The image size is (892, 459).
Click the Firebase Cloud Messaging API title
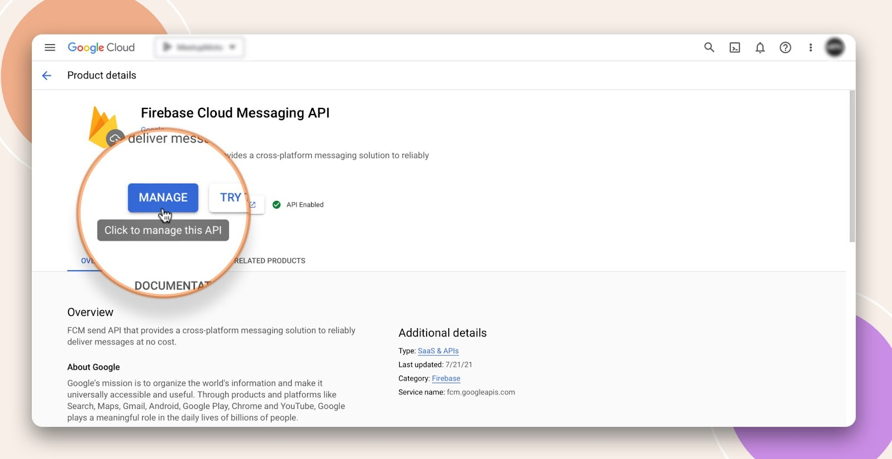235,113
